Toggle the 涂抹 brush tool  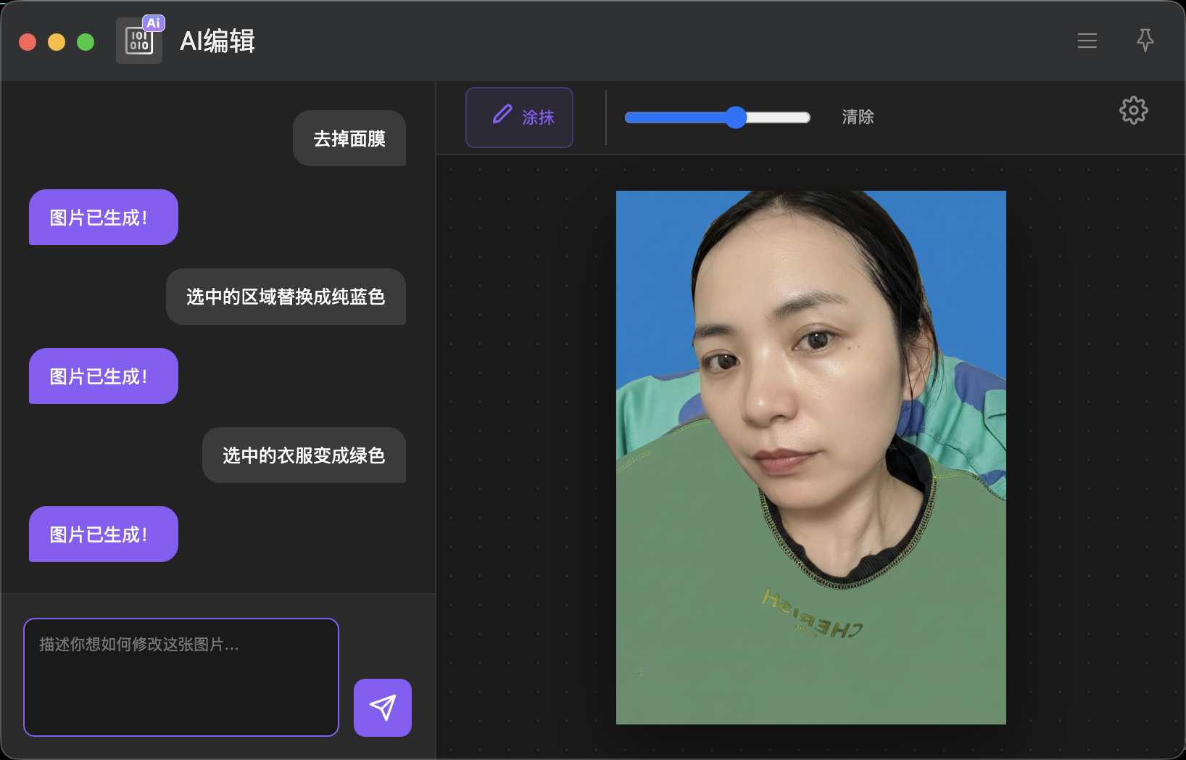point(519,117)
